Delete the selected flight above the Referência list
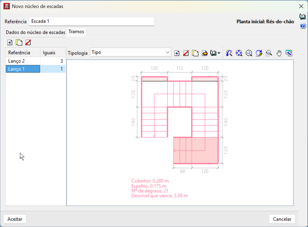Image resolution: width=308 pixels, height=227 pixels. click(x=28, y=42)
